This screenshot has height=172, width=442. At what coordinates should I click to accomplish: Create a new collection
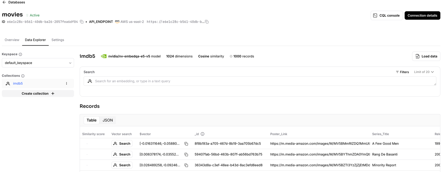38,93
